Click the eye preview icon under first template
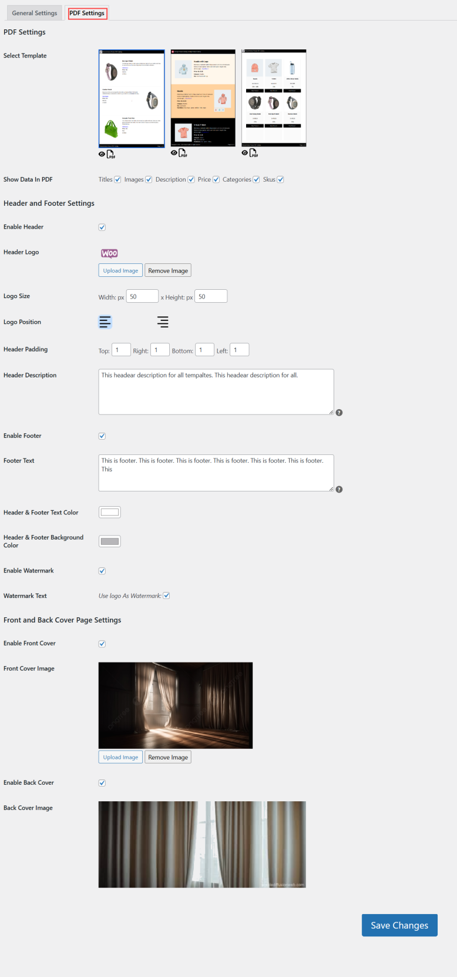The width and height of the screenshot is (457, 977). point(102,154)
